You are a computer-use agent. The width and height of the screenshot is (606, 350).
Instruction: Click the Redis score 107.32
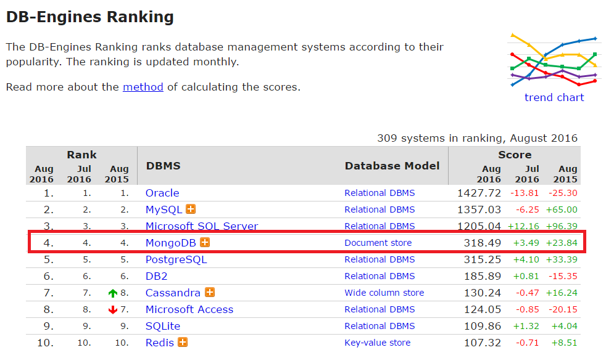[x=483, y=342]
